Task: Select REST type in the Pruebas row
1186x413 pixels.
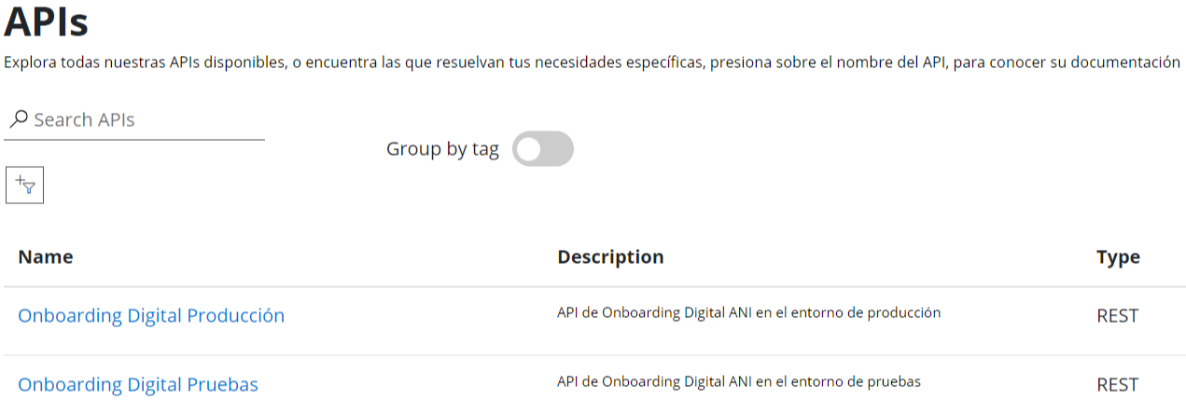Action: click(1117, 385)
